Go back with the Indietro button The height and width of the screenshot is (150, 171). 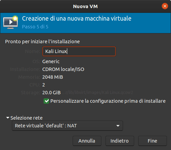(120, 141)
